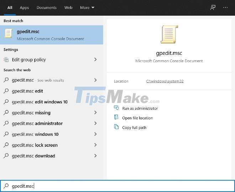
Task: Expand the More dropdown
Action: tap(87, 7)
